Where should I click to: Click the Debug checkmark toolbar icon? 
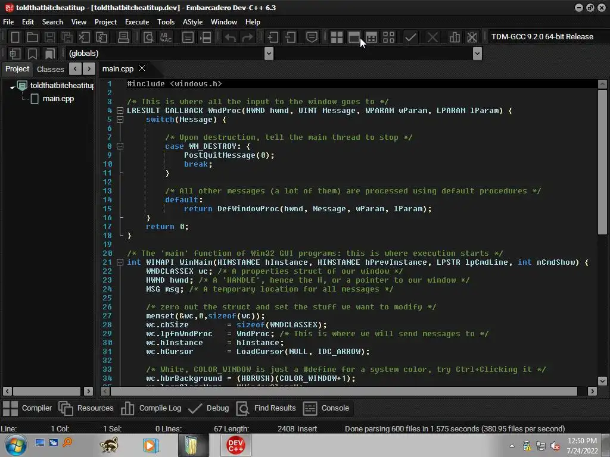pos(410,37)
